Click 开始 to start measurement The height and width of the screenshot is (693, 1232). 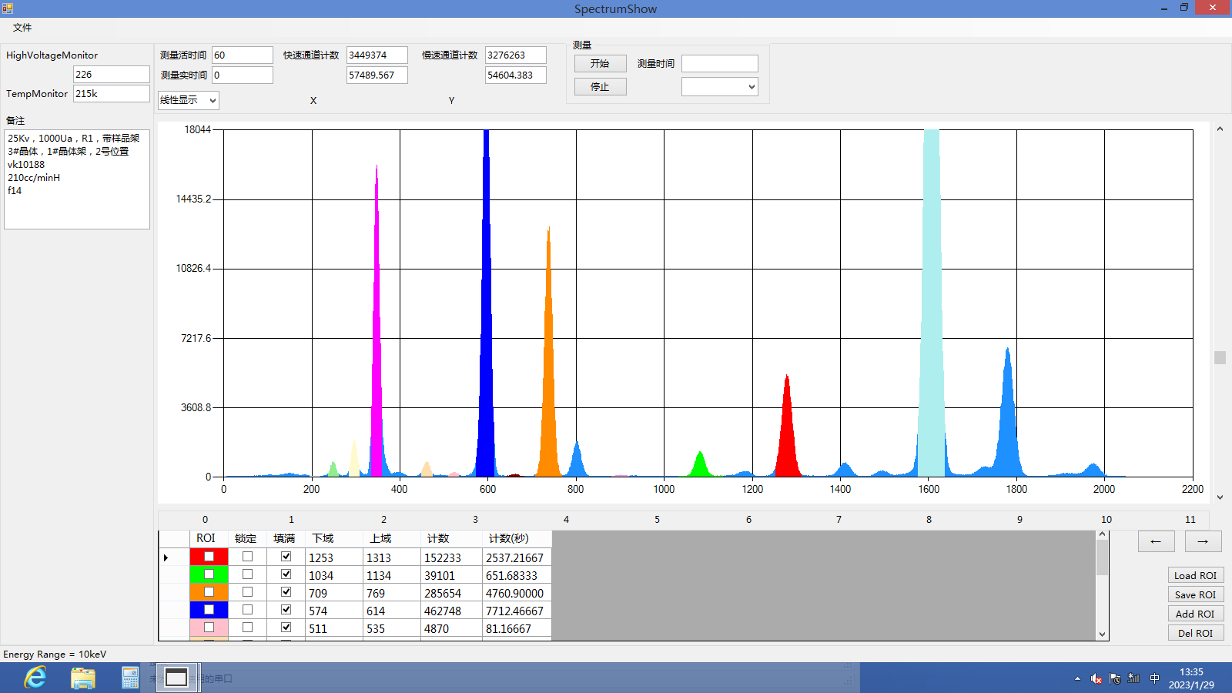click(600, 63)
